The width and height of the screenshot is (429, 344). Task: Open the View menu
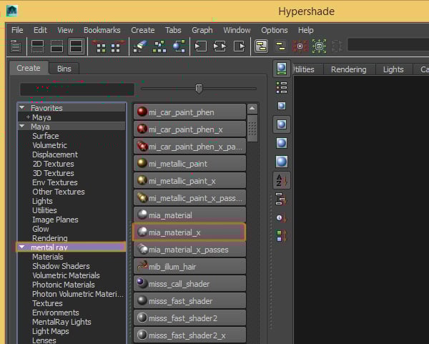65,30
